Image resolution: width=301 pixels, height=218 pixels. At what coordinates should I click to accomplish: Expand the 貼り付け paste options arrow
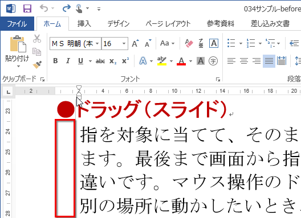point(18,67)
